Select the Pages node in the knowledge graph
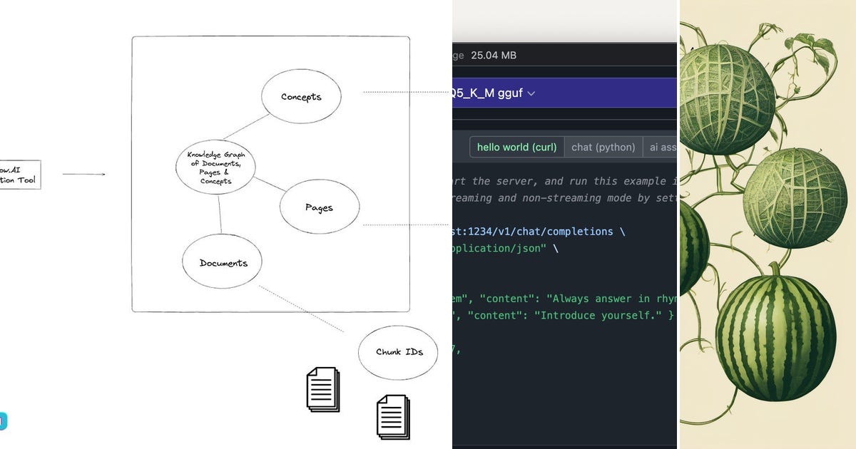Viewport: 856px width, 449px height. [x=320, y=207]
